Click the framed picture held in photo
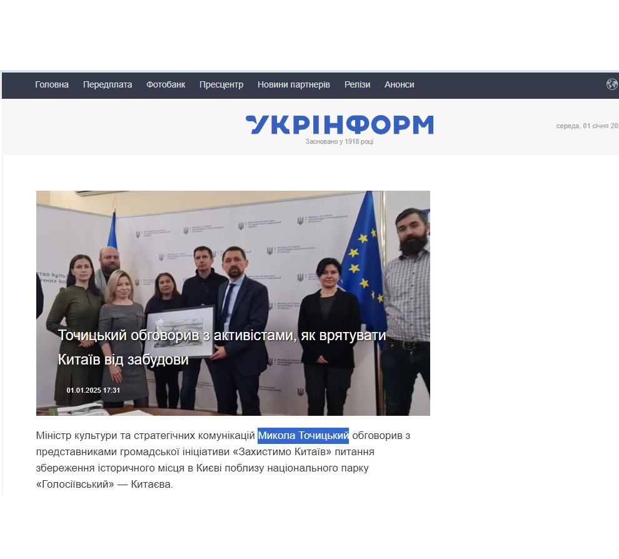619x559 pixels. point(181,331)
